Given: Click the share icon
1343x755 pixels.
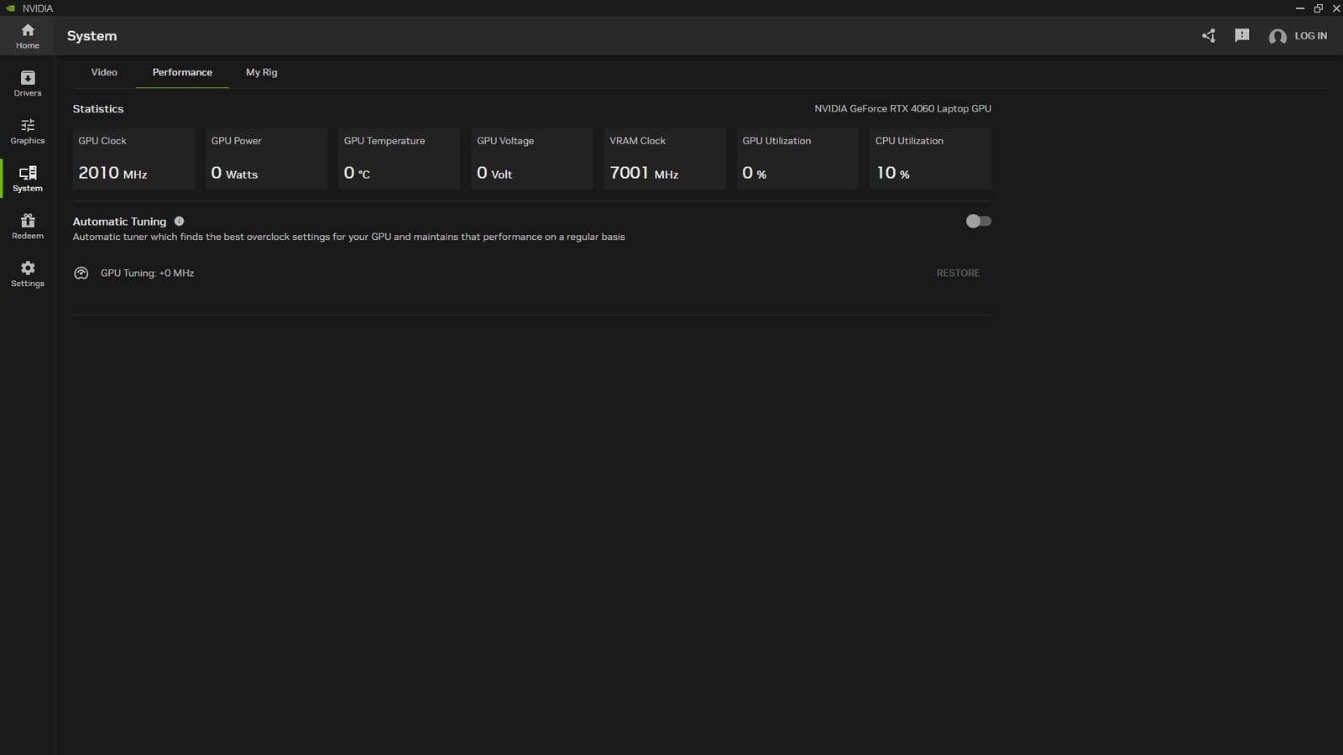Looking at the screenshot, I should pyautogui.click(x=1208, y=36).
